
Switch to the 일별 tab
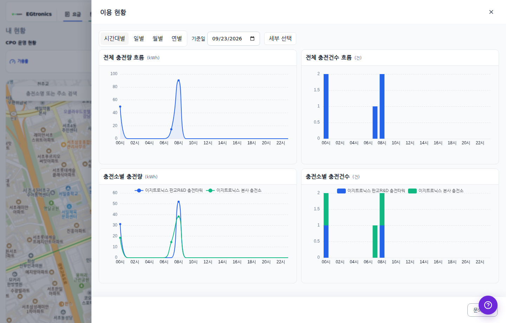tap(139, 39)
